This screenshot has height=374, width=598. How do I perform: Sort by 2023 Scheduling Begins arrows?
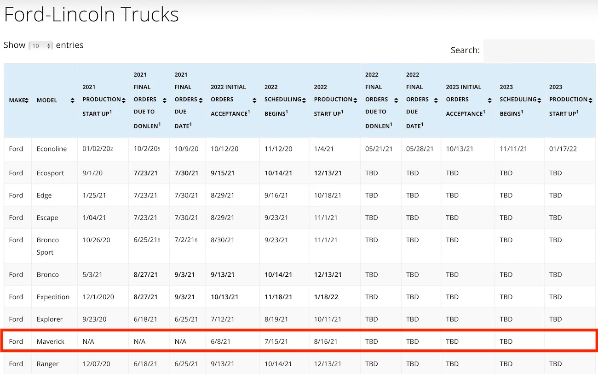[x=539, y=100]
